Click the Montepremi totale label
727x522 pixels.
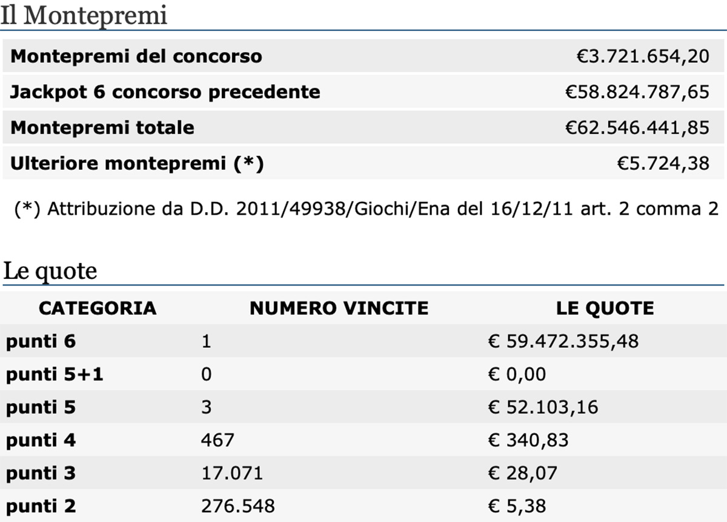click(x=102, y=128)
